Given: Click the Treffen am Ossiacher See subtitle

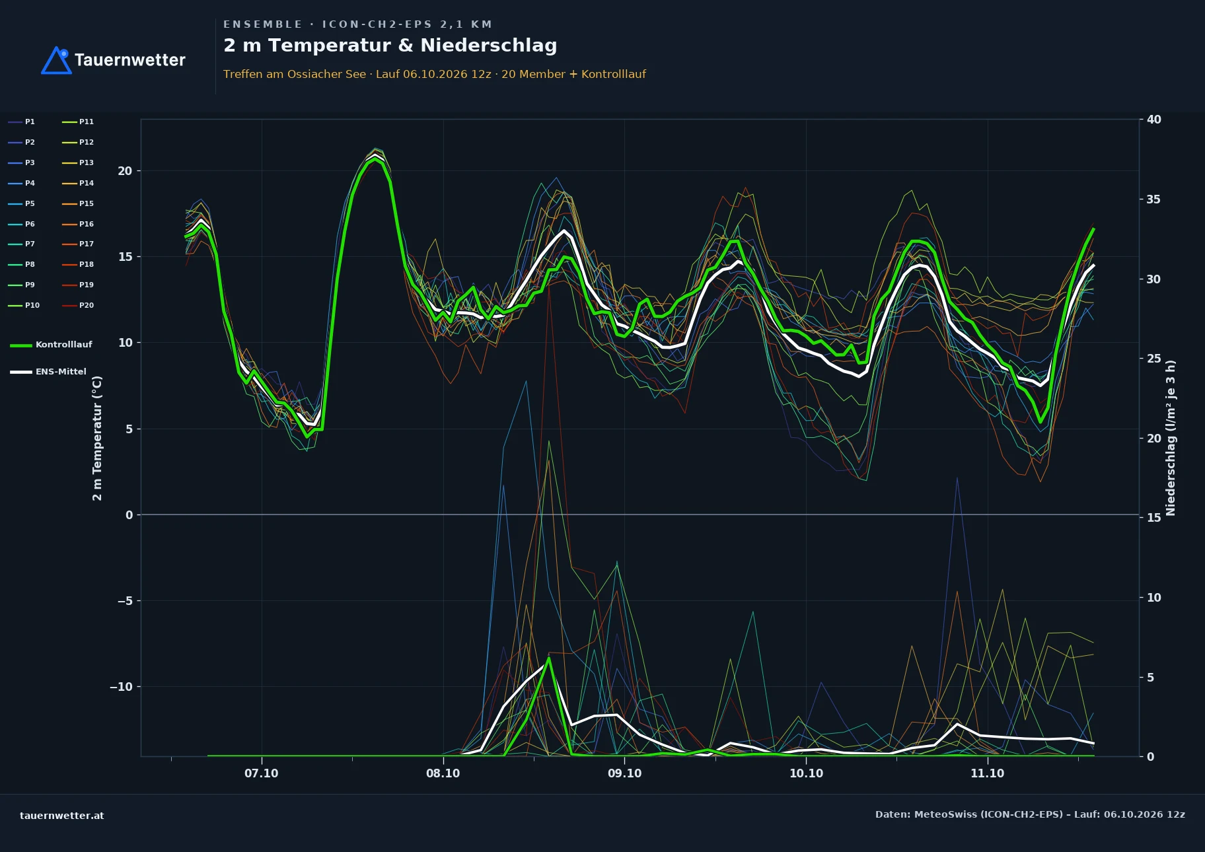Looking at the screenshot, I should pyautogui.click(x=434, y=74).
